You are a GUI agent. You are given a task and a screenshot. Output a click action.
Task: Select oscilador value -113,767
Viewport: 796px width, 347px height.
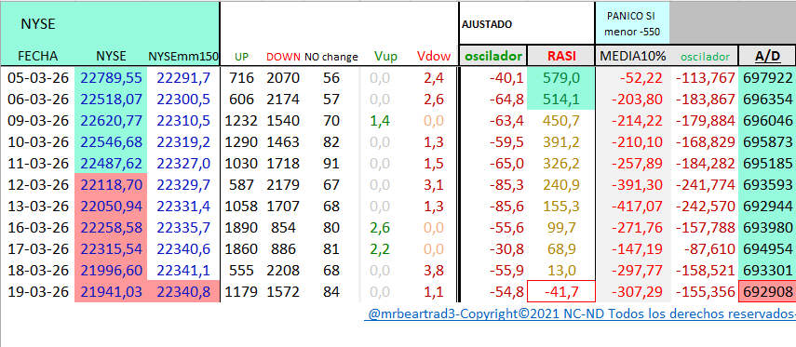(x=705, y=78)
